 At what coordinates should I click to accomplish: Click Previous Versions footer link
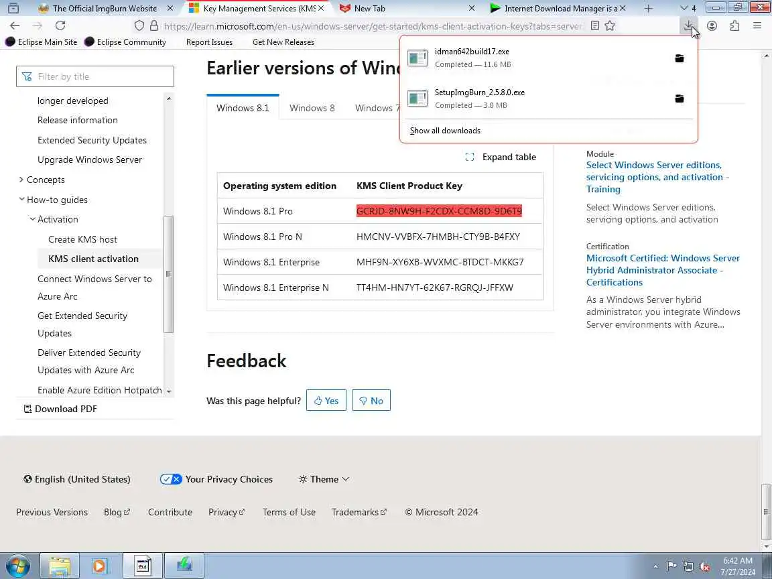coord(52,512)
